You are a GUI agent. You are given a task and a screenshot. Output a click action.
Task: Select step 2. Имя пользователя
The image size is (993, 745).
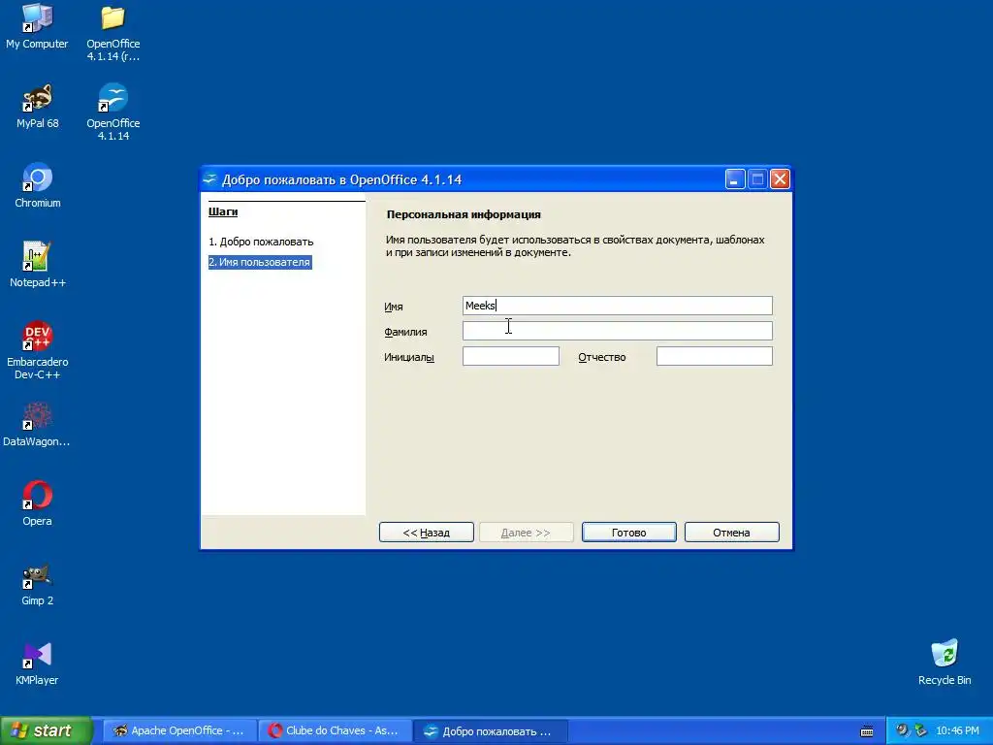[x=260, y=262]
